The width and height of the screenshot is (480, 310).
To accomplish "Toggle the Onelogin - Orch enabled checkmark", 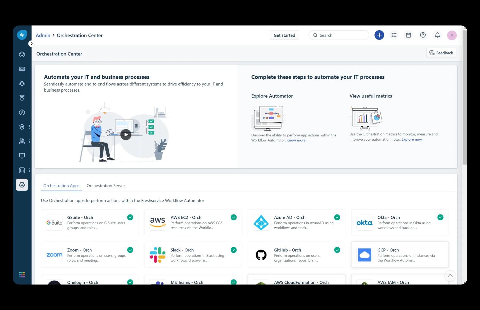I will tap(130, 282).
